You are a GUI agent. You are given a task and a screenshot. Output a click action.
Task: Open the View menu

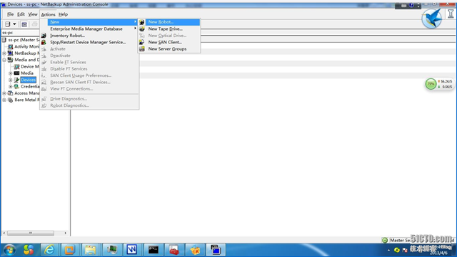point(33,14)
